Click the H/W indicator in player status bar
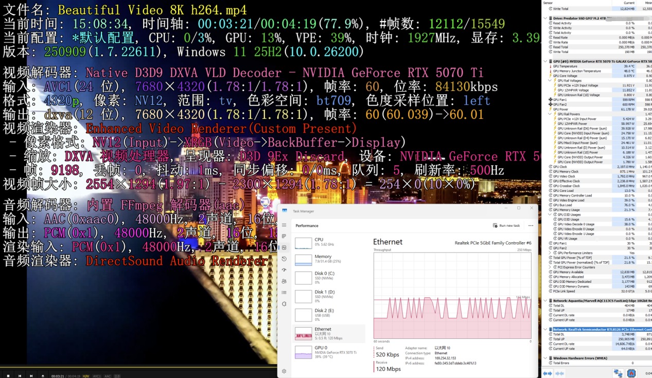 point(86,376)
